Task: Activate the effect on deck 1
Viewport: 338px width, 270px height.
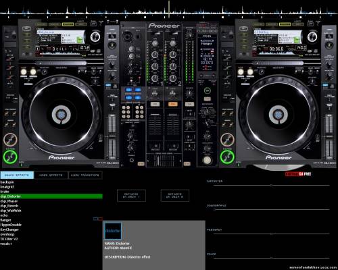Action: pyautogui.click(x=131, y=195)
